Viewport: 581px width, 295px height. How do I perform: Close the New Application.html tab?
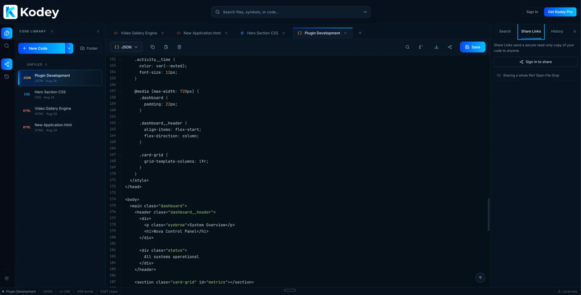(226, 33)
